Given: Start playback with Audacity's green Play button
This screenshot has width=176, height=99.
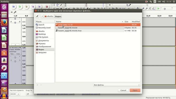Looking at the screenshot, I should point(20,7).
